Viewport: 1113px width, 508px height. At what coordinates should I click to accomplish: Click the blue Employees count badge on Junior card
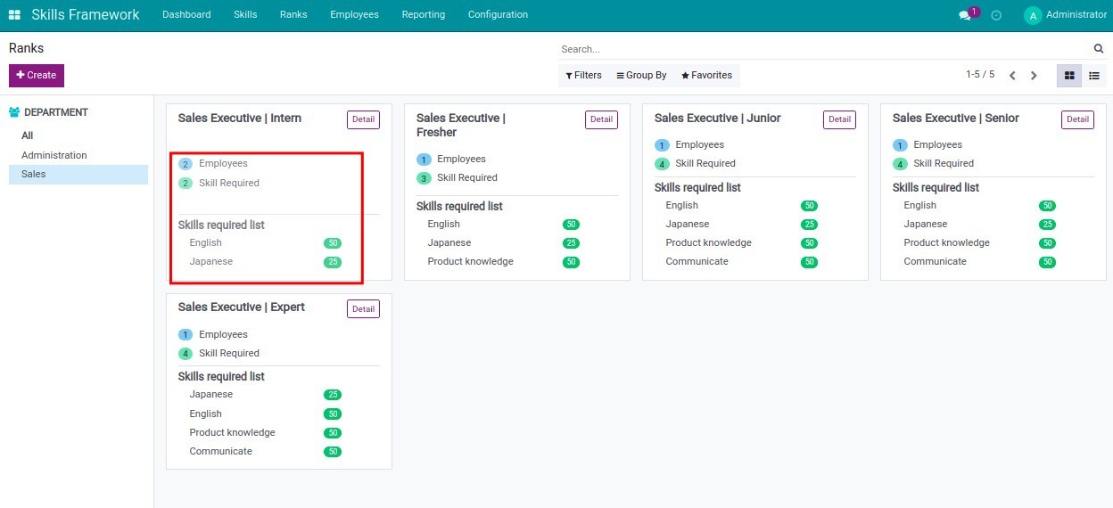pyautogui.click(x=662, y=145)
